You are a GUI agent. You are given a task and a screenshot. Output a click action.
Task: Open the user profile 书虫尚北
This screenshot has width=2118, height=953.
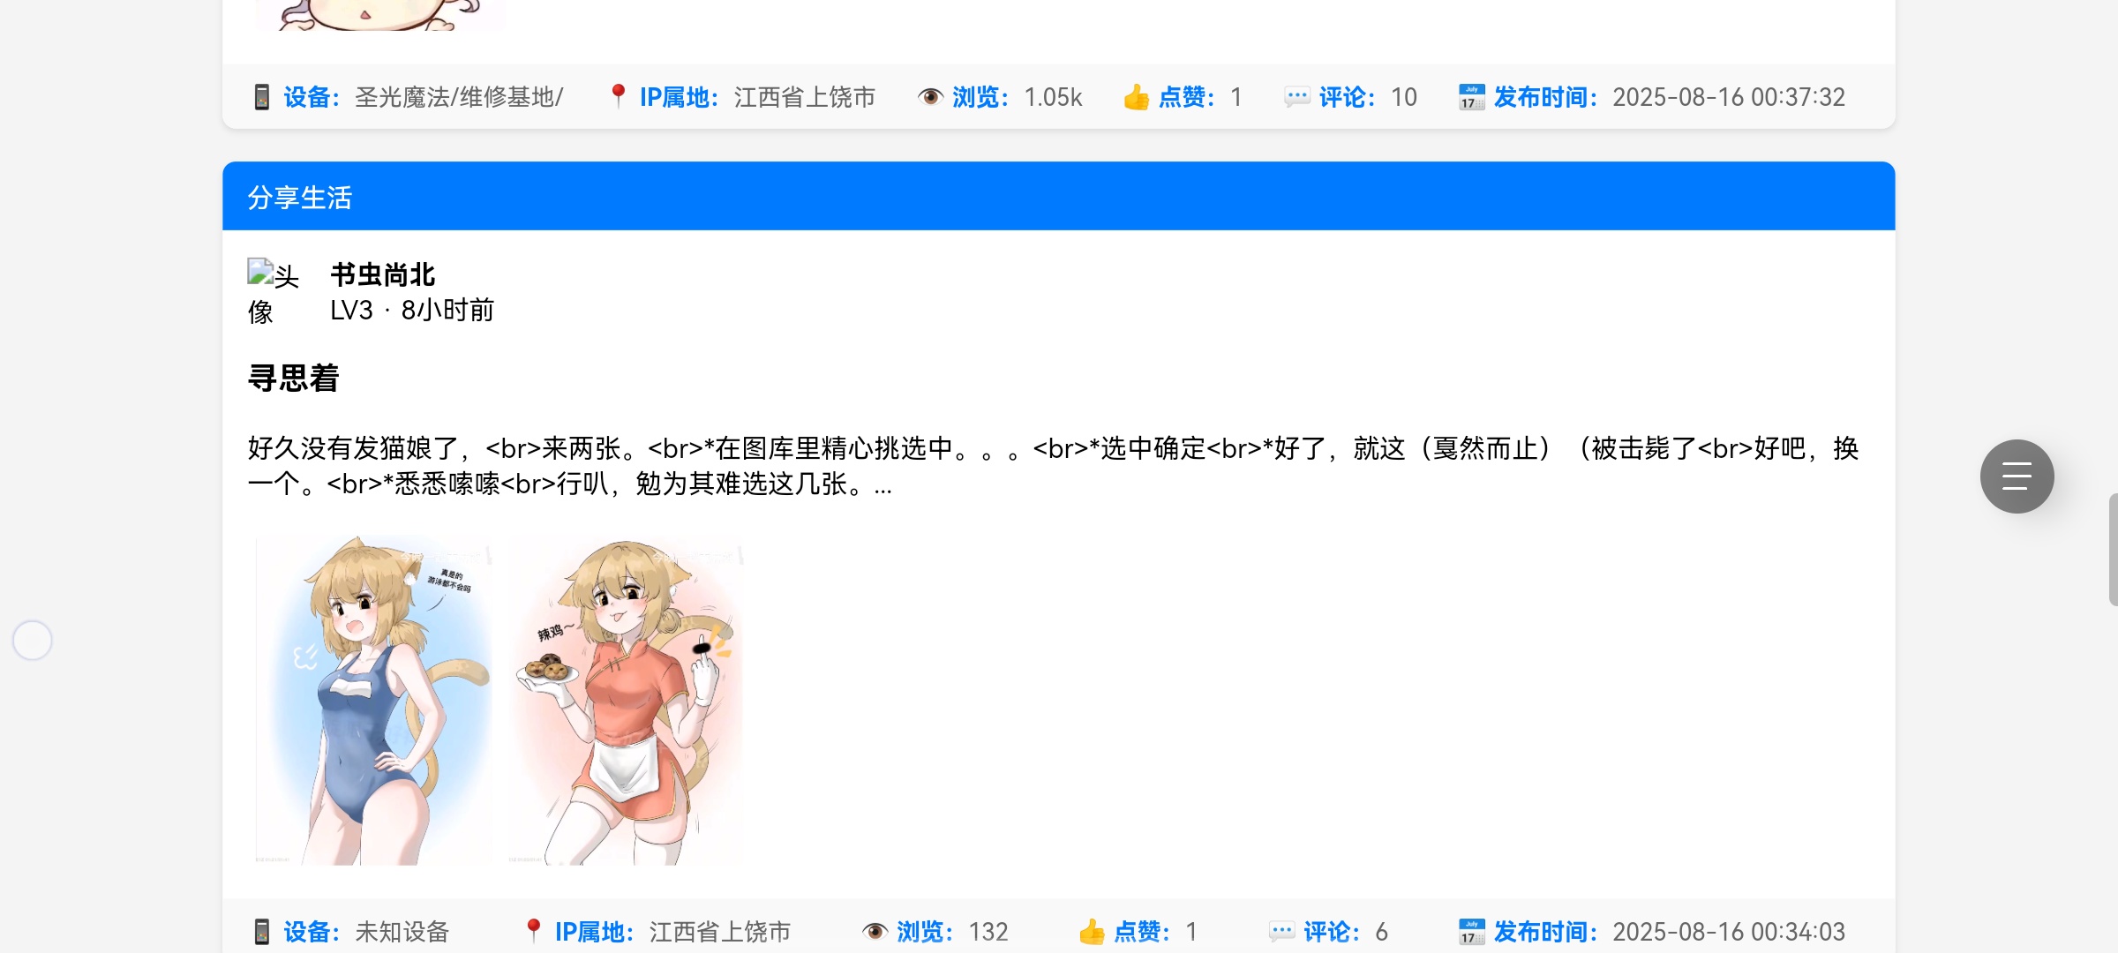pyautogui.click(x=383, y=274)
